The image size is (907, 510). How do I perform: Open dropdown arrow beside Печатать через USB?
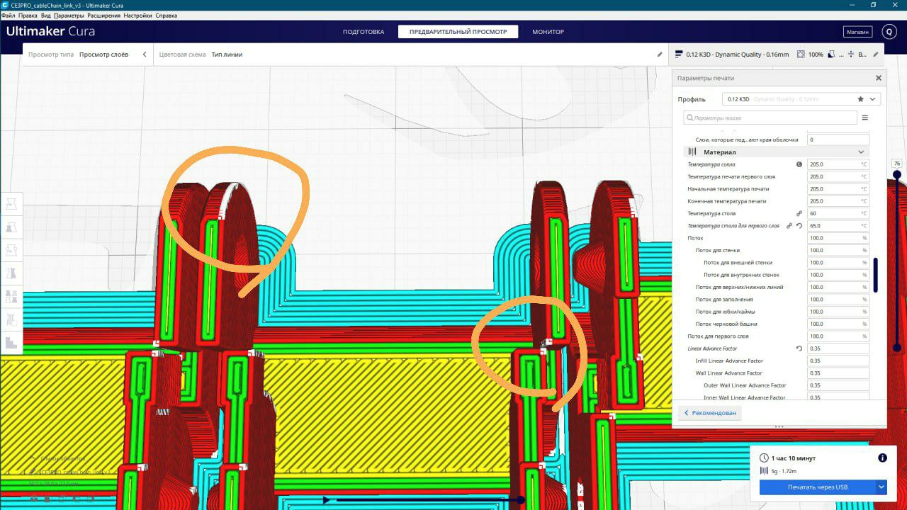[881, 487]
